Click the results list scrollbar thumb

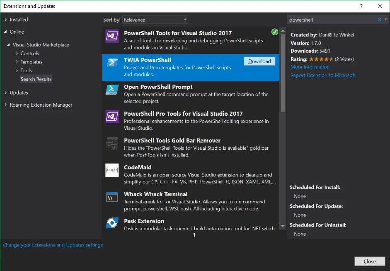click(283, 73)
